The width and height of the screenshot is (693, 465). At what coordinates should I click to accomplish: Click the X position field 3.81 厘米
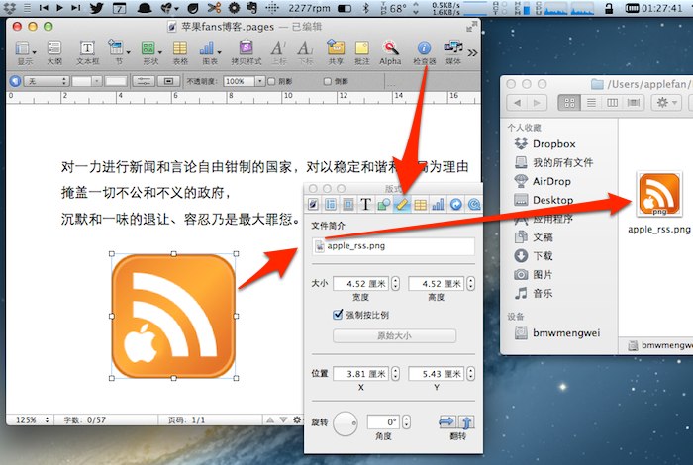pos(360,374)
